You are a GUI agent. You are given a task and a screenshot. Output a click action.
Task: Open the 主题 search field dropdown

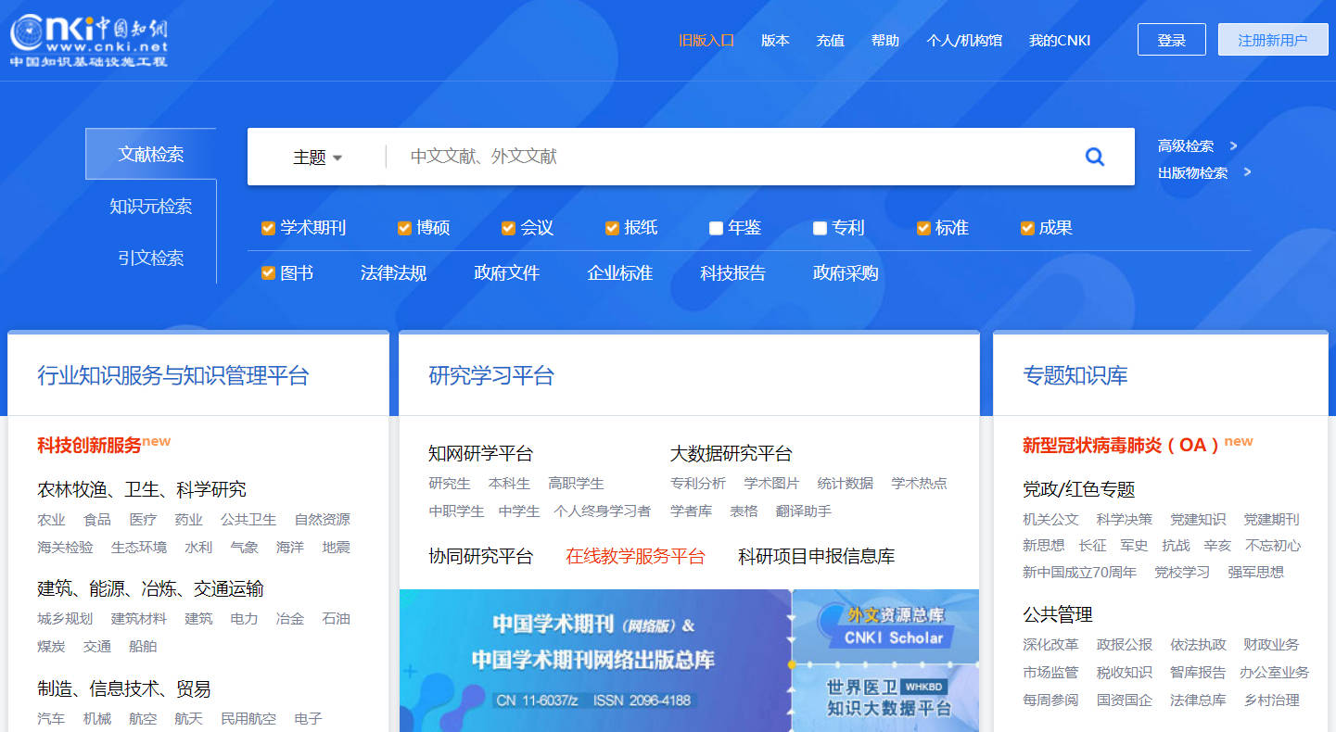[x=317, y=158]
